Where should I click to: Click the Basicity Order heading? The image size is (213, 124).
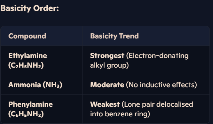pyautogui.click(x=30, y=8)
